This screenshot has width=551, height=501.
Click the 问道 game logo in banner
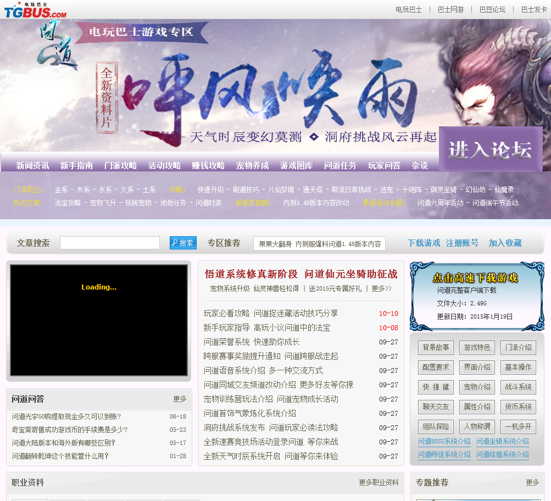pos(57,44)
